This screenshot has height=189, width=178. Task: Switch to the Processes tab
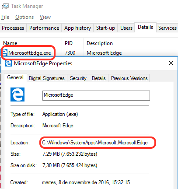coord(13,28)
